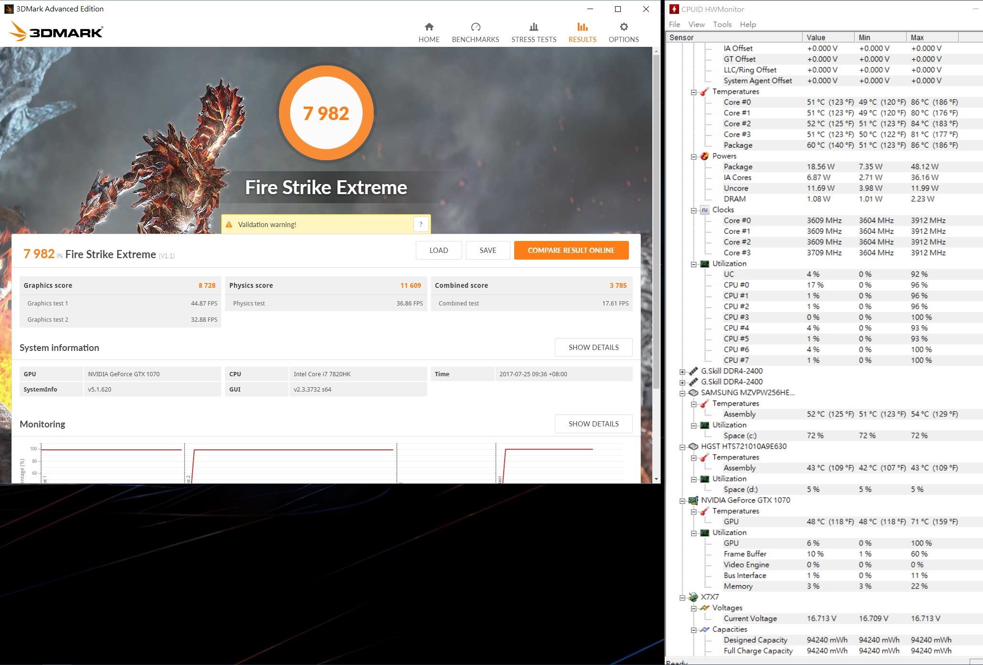The height and width of the screenshot is (665, 983).
Task: Click the Powers flame icon
Action: click(704, 156)
